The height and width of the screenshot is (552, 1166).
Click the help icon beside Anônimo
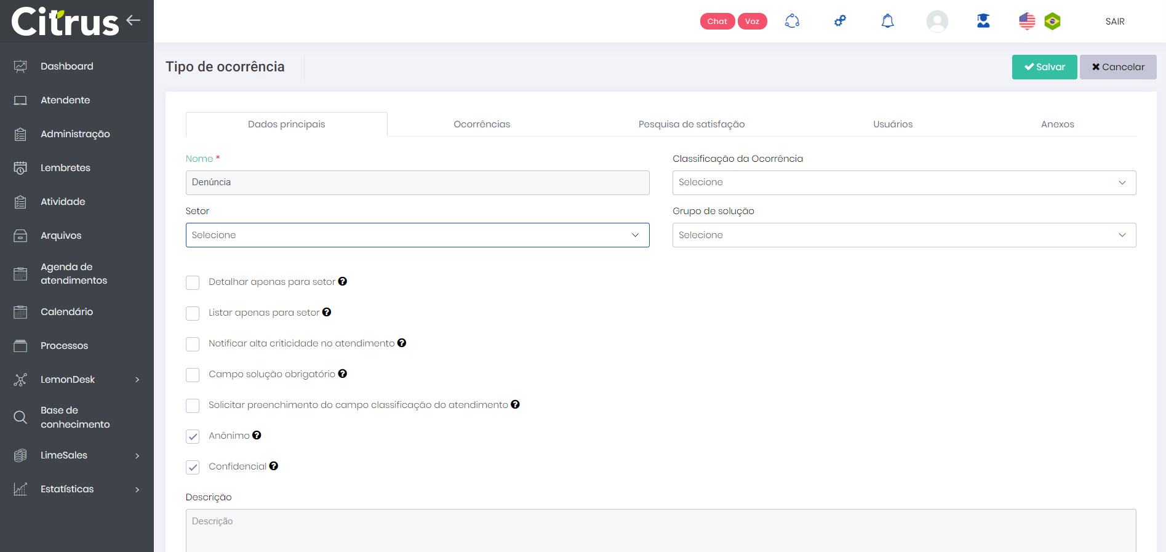[x=257, y=435]
